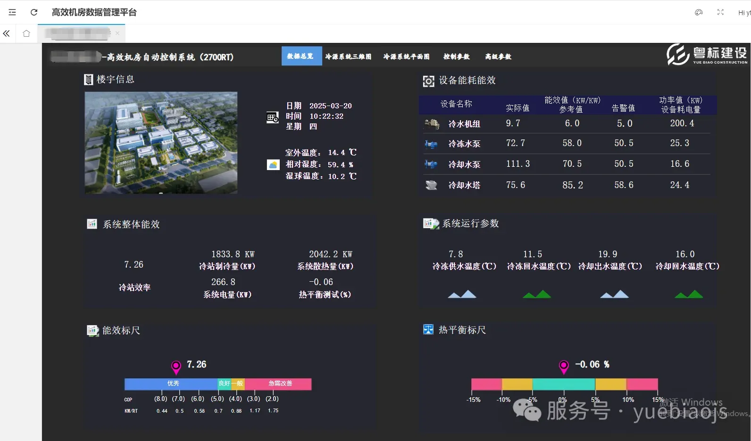Click the 优秀 blue segment of COP scale
Image resolution: width=751 pixels, height=441 pixels.
pyautogui.click(x=171, y=384)
